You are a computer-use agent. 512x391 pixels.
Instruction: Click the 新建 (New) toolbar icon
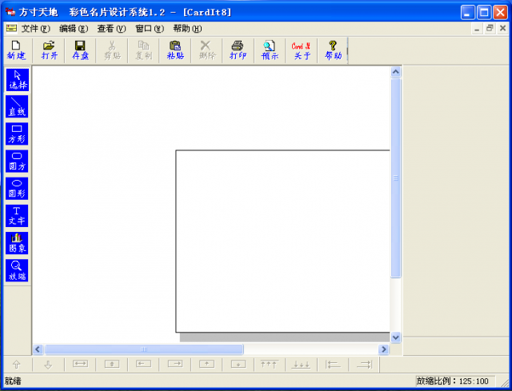(16, 50)
